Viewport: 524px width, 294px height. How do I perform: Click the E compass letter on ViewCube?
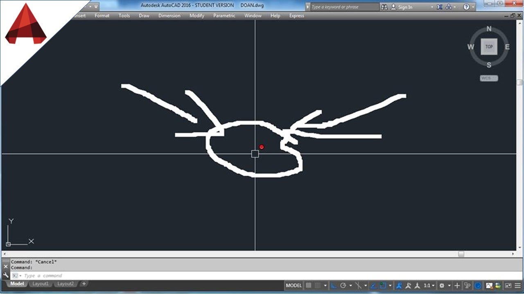point(507,47)
